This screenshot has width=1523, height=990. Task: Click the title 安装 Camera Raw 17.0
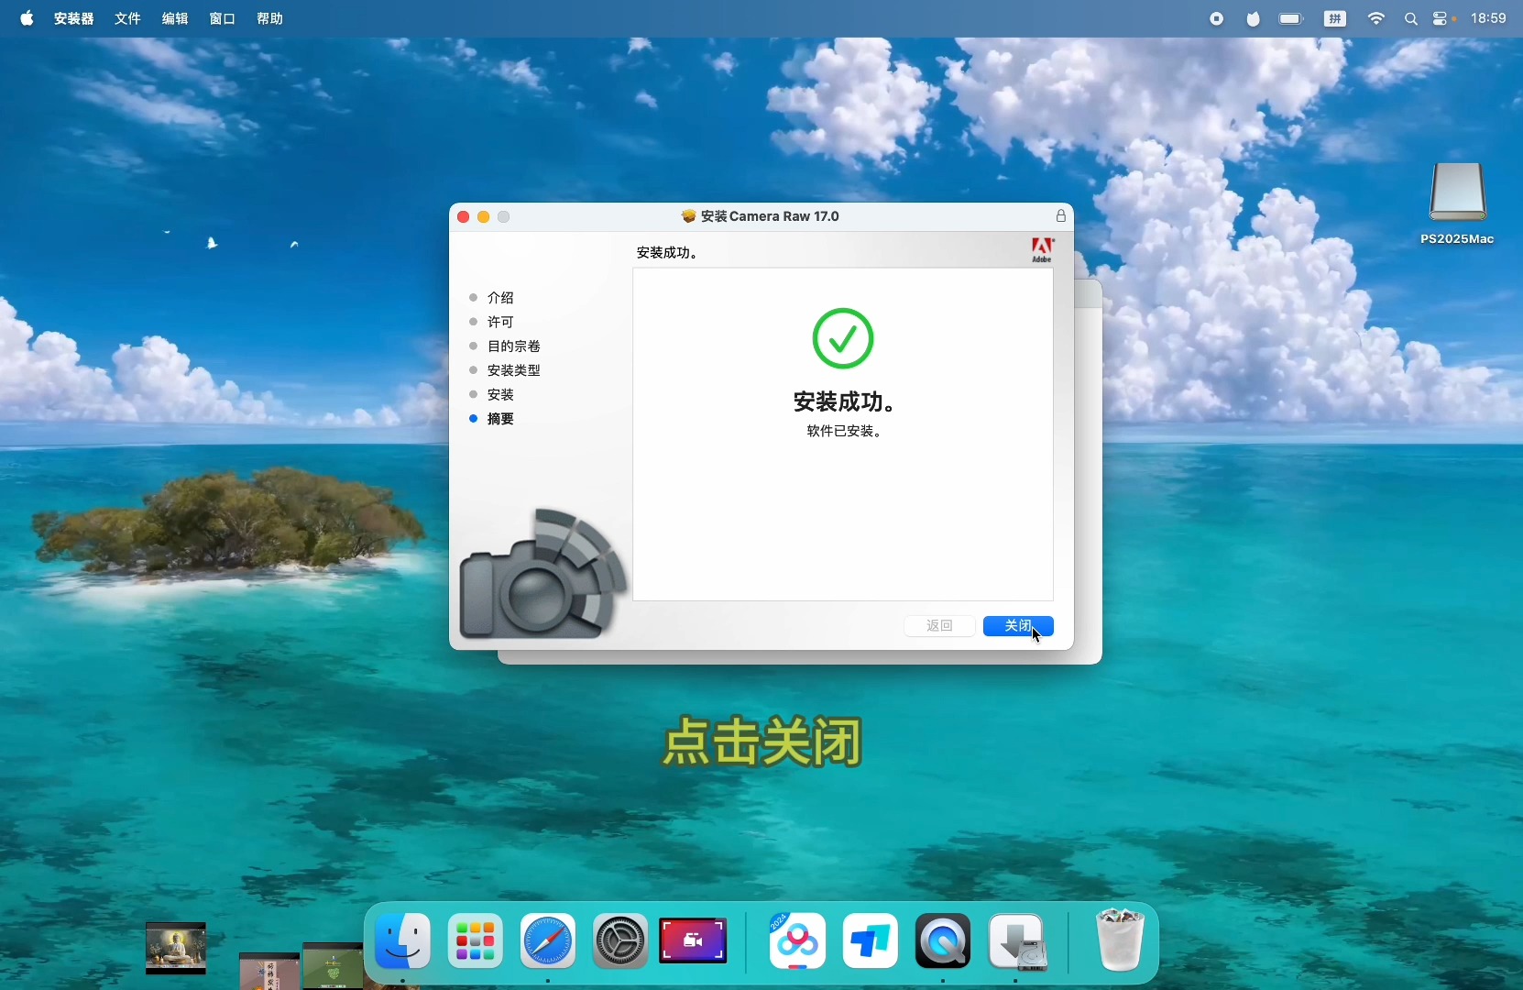click(770, 216)
